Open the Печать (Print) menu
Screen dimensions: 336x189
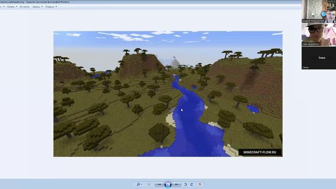[10, 7]
